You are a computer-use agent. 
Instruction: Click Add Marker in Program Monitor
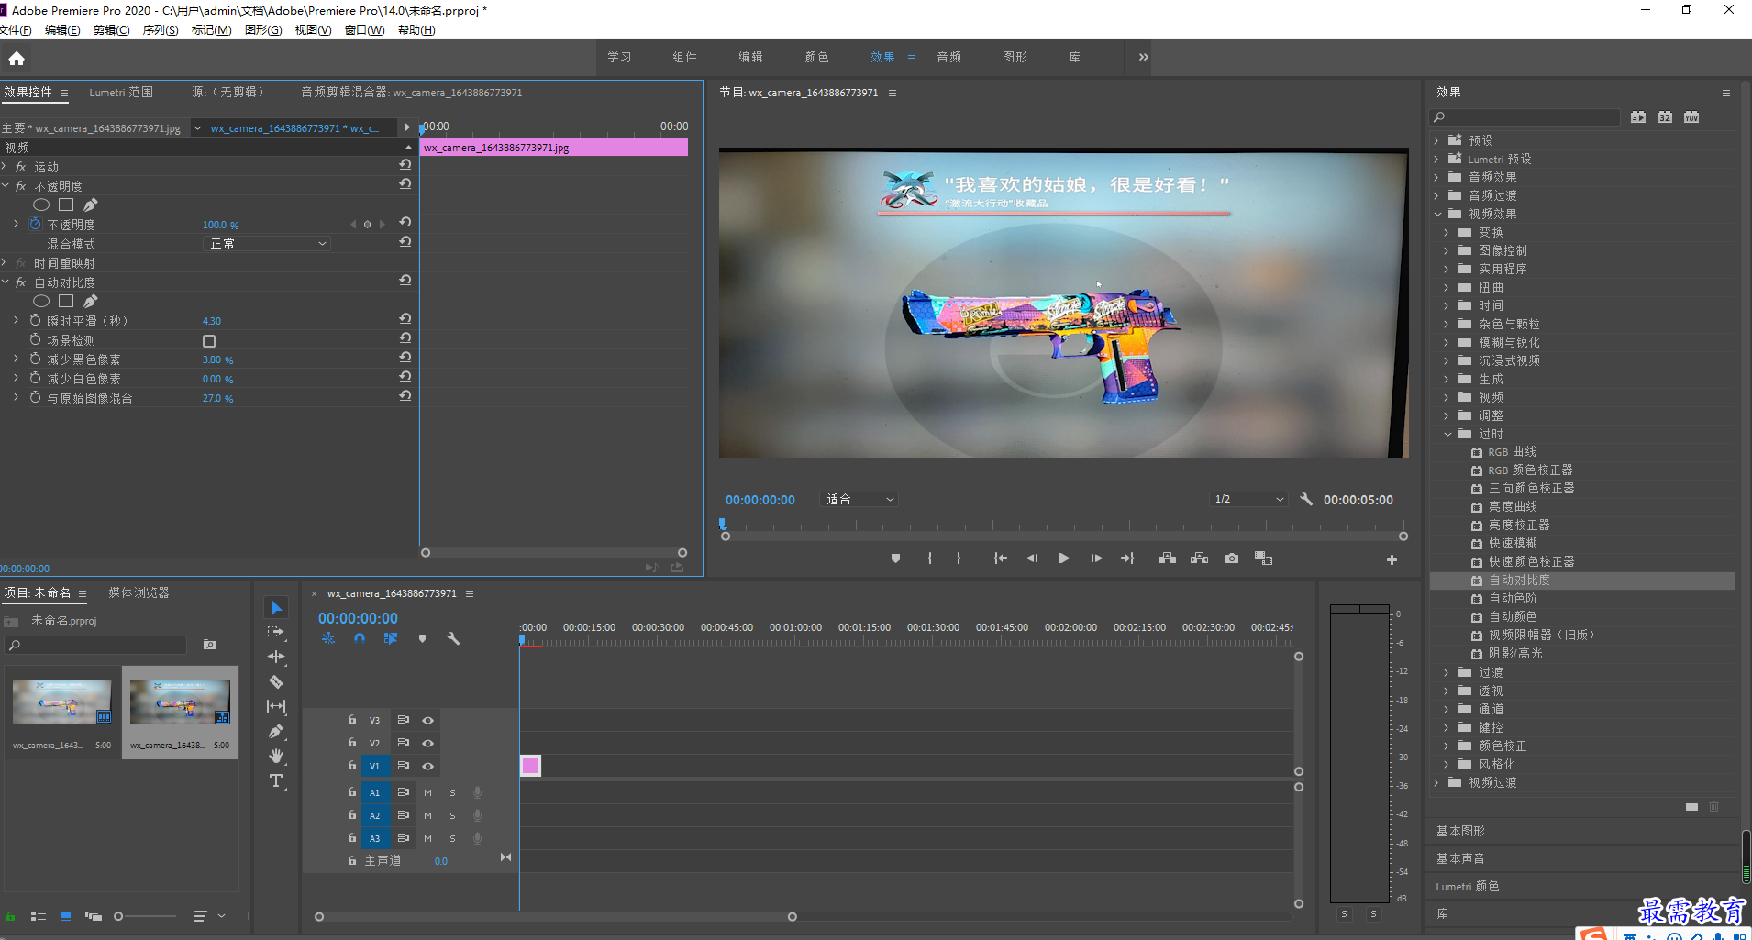[895, 558]
